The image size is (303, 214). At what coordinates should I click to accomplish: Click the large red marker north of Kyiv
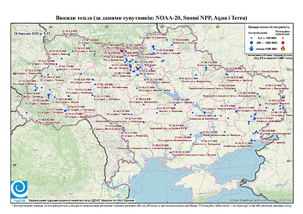pos(122,51)
